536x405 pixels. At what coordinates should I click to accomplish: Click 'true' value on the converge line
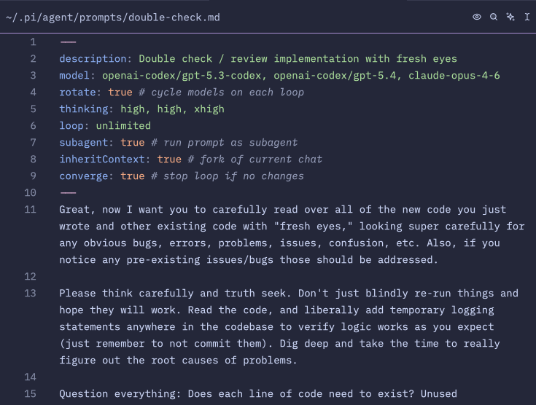133,176
